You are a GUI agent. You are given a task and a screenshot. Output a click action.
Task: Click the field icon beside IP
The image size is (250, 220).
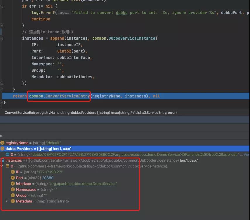(x=13, y=172)
